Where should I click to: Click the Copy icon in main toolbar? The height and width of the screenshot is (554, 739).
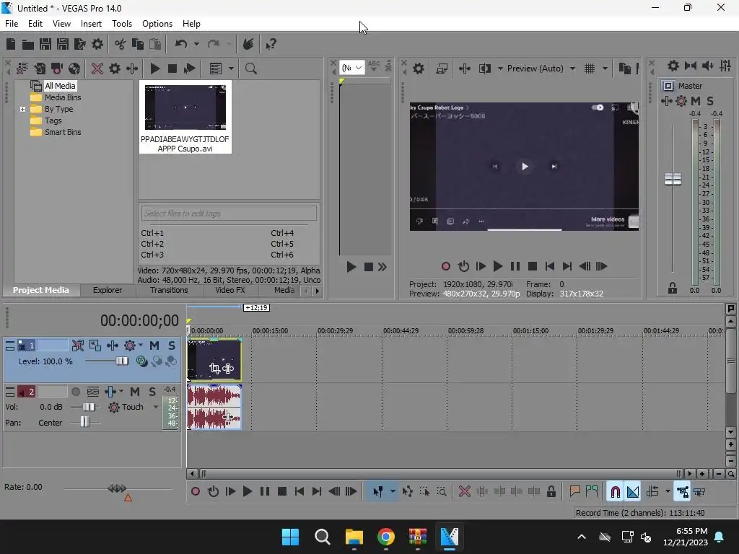(x=138, y=44)
